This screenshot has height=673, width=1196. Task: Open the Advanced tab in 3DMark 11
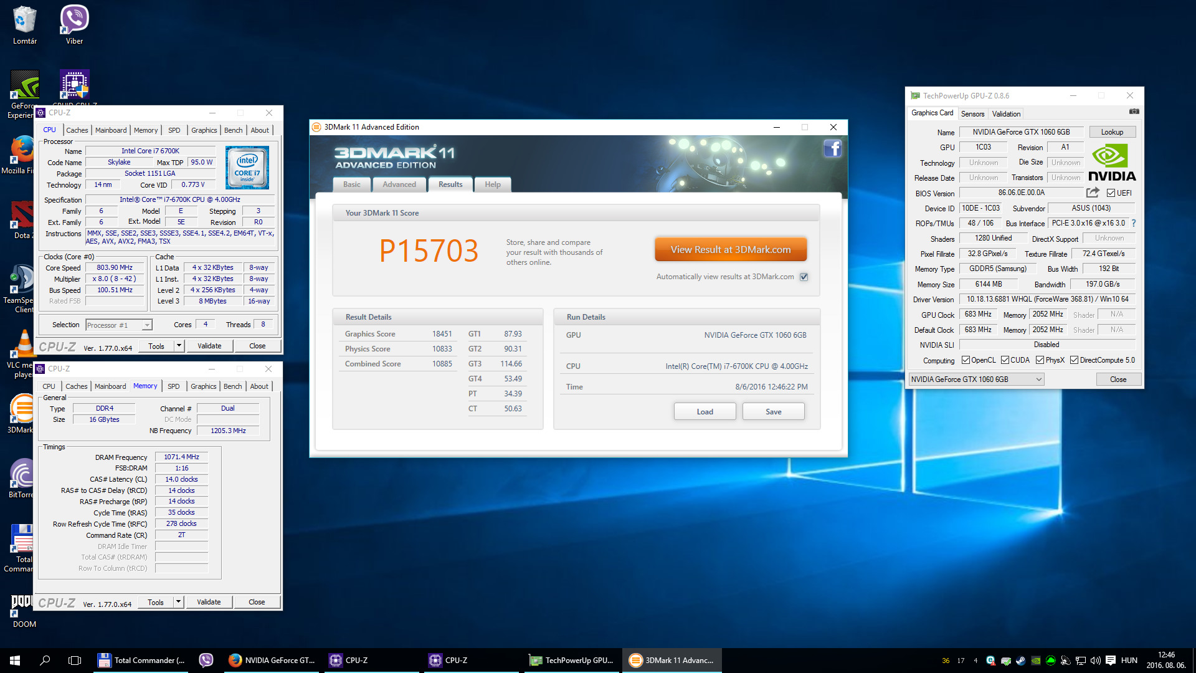(399, 184)
